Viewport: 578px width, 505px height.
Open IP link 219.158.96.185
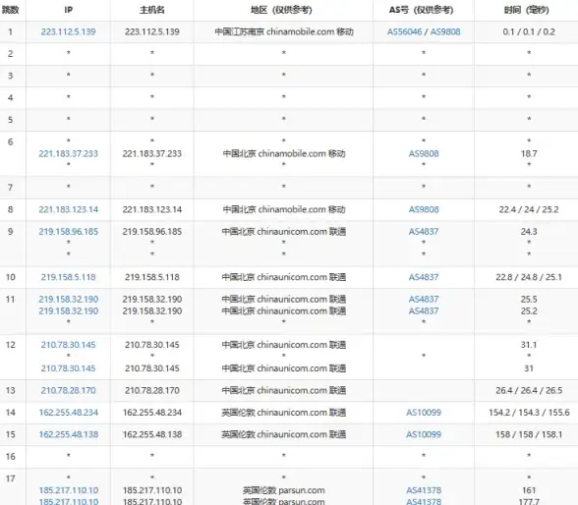coord(68,232)
